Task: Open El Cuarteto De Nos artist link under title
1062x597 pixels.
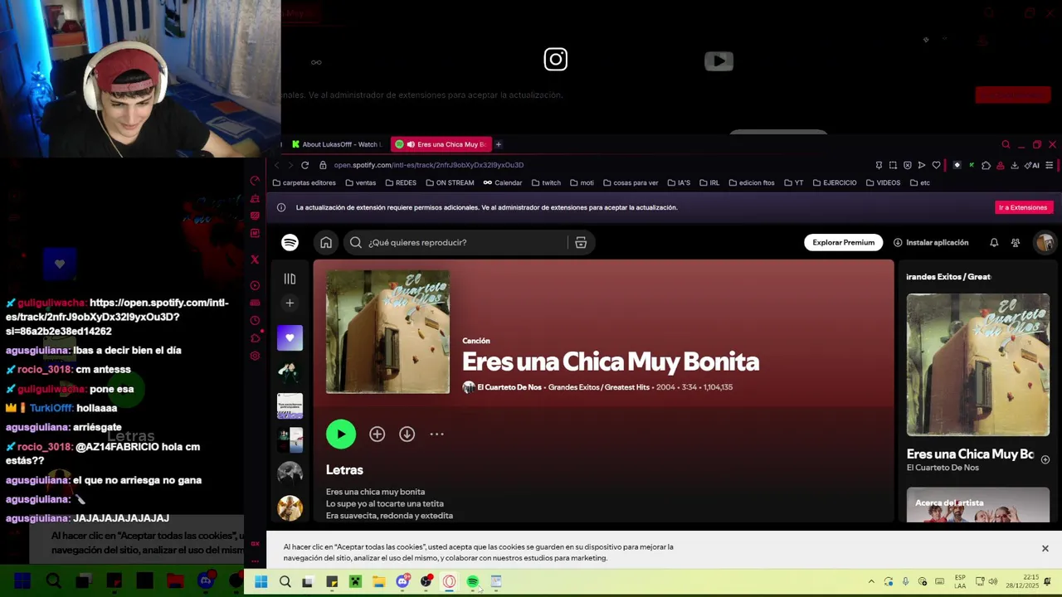Action: tap(509, 387)
